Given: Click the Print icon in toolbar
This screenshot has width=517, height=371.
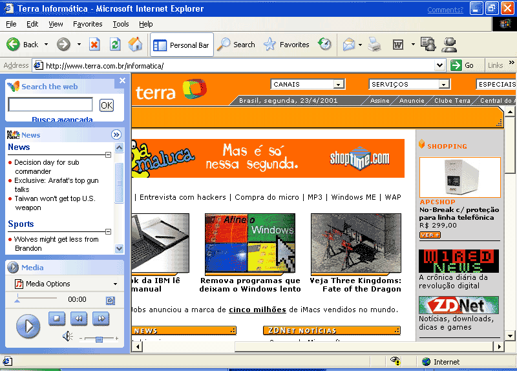Looking at the screenshot, I should [x=374, y=45].
